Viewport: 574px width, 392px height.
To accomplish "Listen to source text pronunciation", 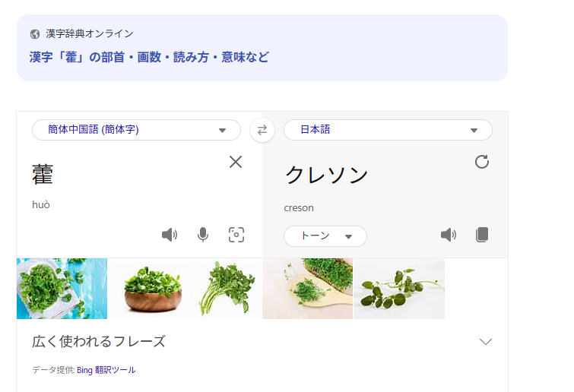I will point(169,236).
